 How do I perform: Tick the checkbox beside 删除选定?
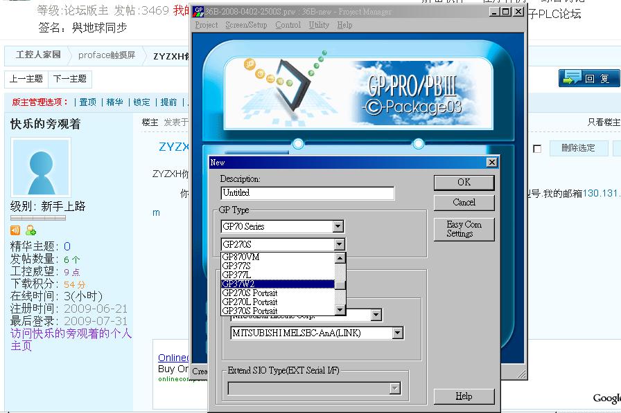(x=537, y=149)
